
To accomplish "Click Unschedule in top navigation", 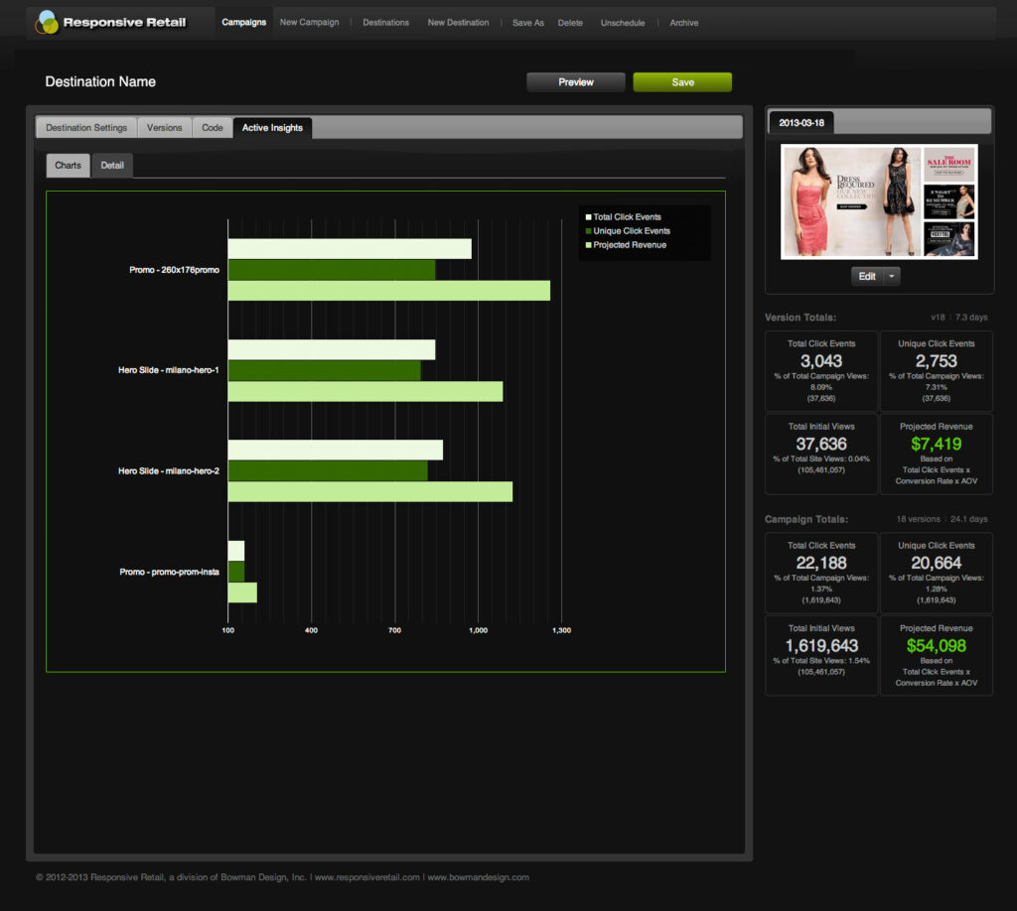I will pos(623,23).
